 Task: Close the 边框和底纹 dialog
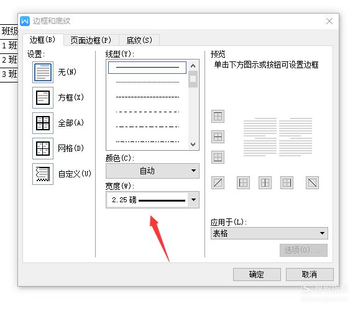(x=329, y=21)
